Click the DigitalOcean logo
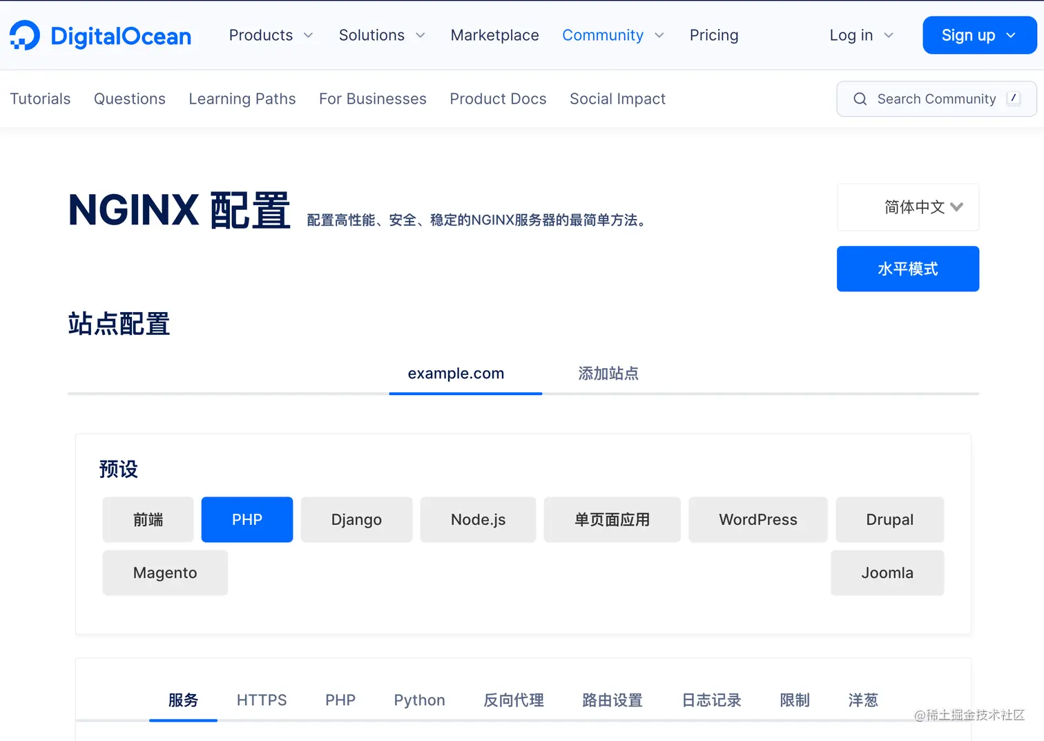Viewport: 1044px width, 741px height. [x=101, y=35]
